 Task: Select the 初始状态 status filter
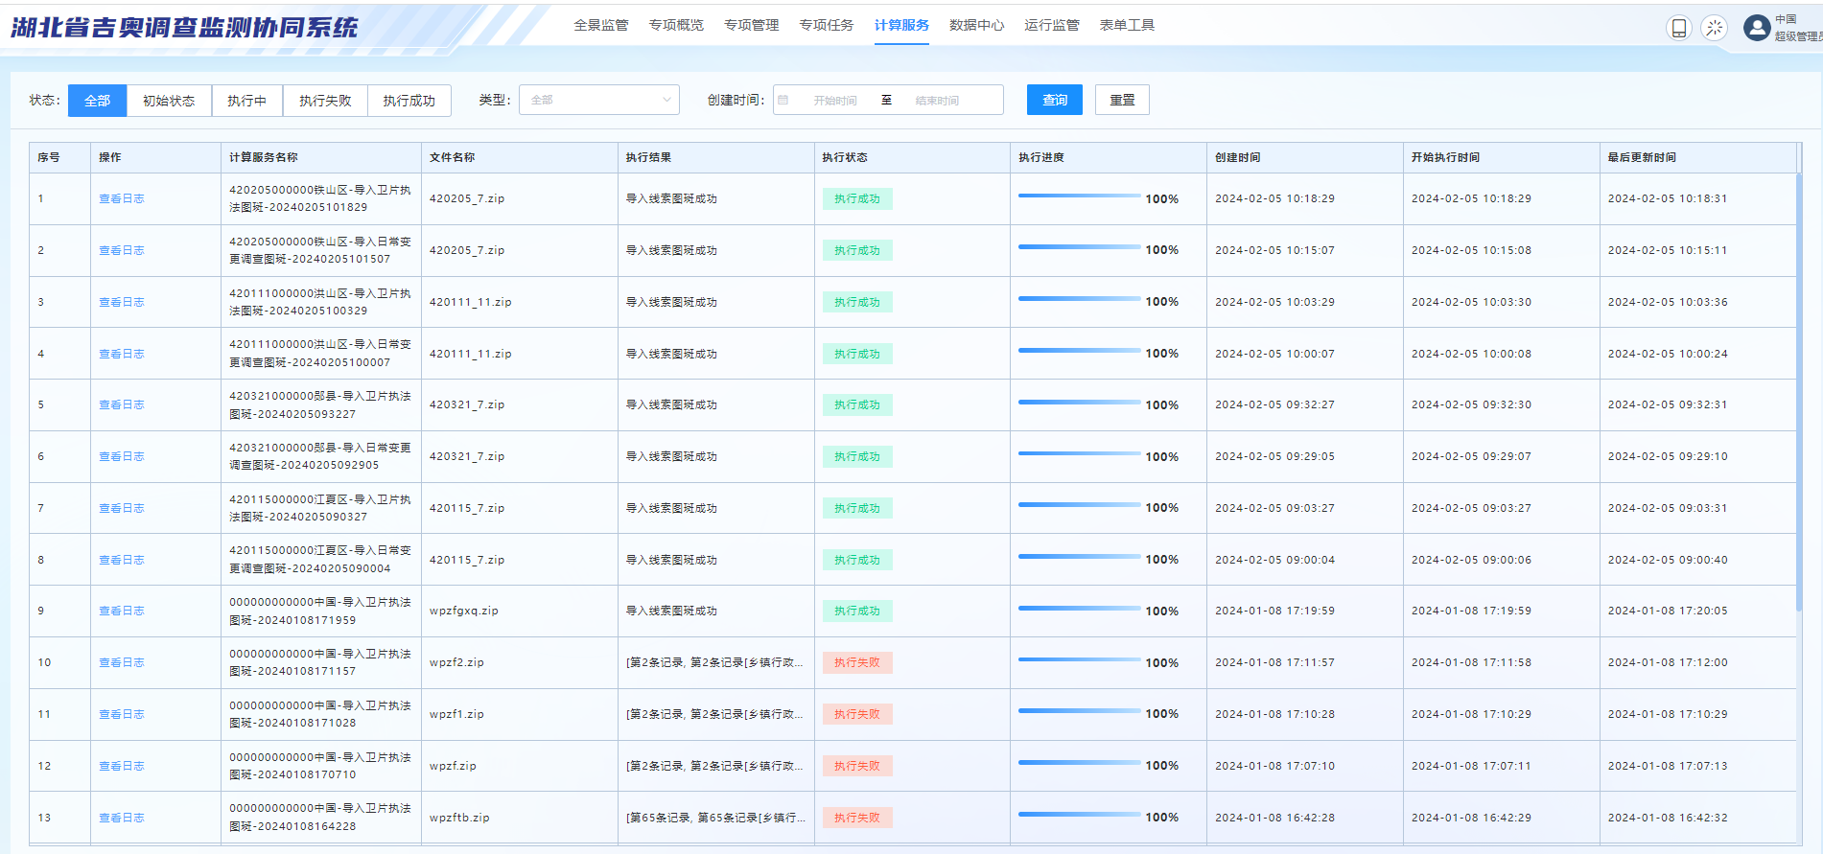[169, 101]
